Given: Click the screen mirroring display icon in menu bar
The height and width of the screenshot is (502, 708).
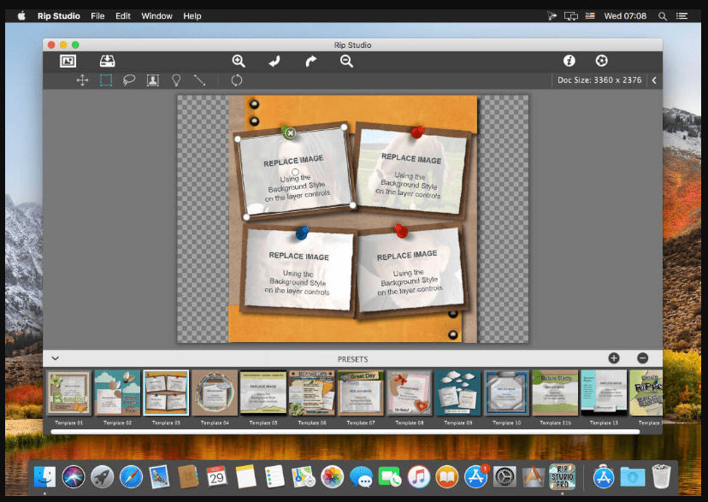Looking at the screenshot, I should [570, 15].
